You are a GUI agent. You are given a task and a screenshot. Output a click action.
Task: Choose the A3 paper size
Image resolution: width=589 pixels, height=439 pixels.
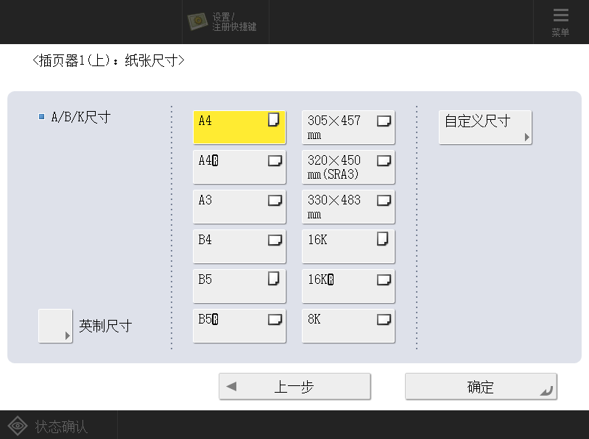pos(239,207)
